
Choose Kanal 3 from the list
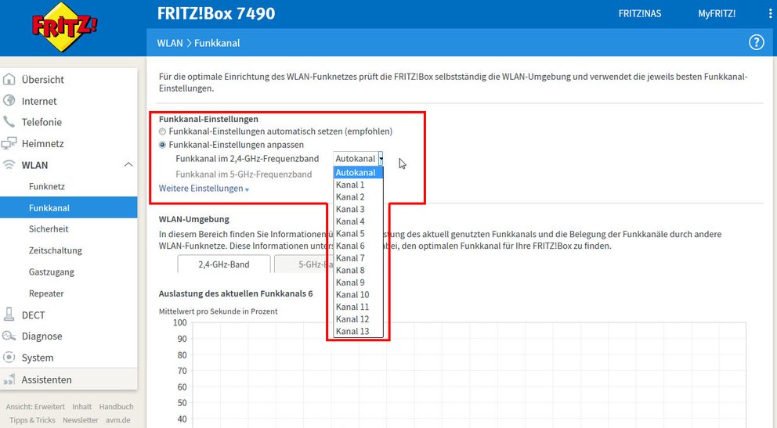click(358, 209)
